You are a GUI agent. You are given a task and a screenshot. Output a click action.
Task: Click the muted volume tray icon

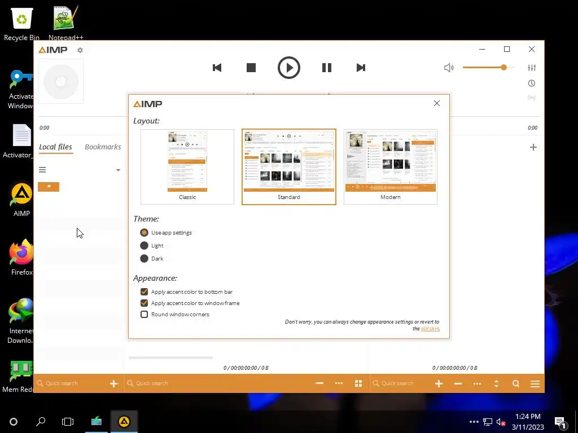pos(501,422)
